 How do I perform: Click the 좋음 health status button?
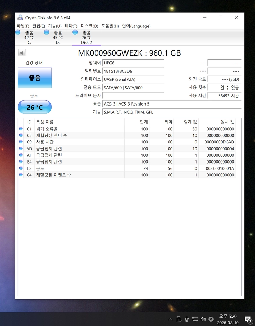point(35,78)
